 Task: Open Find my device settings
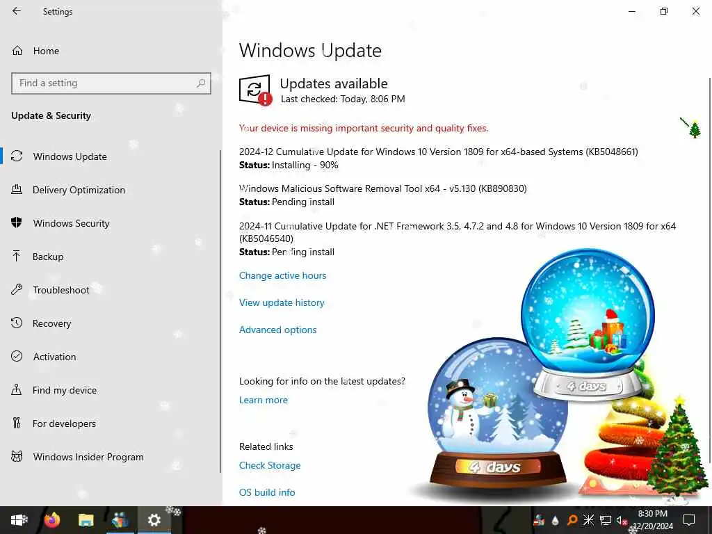click(65, 390)
